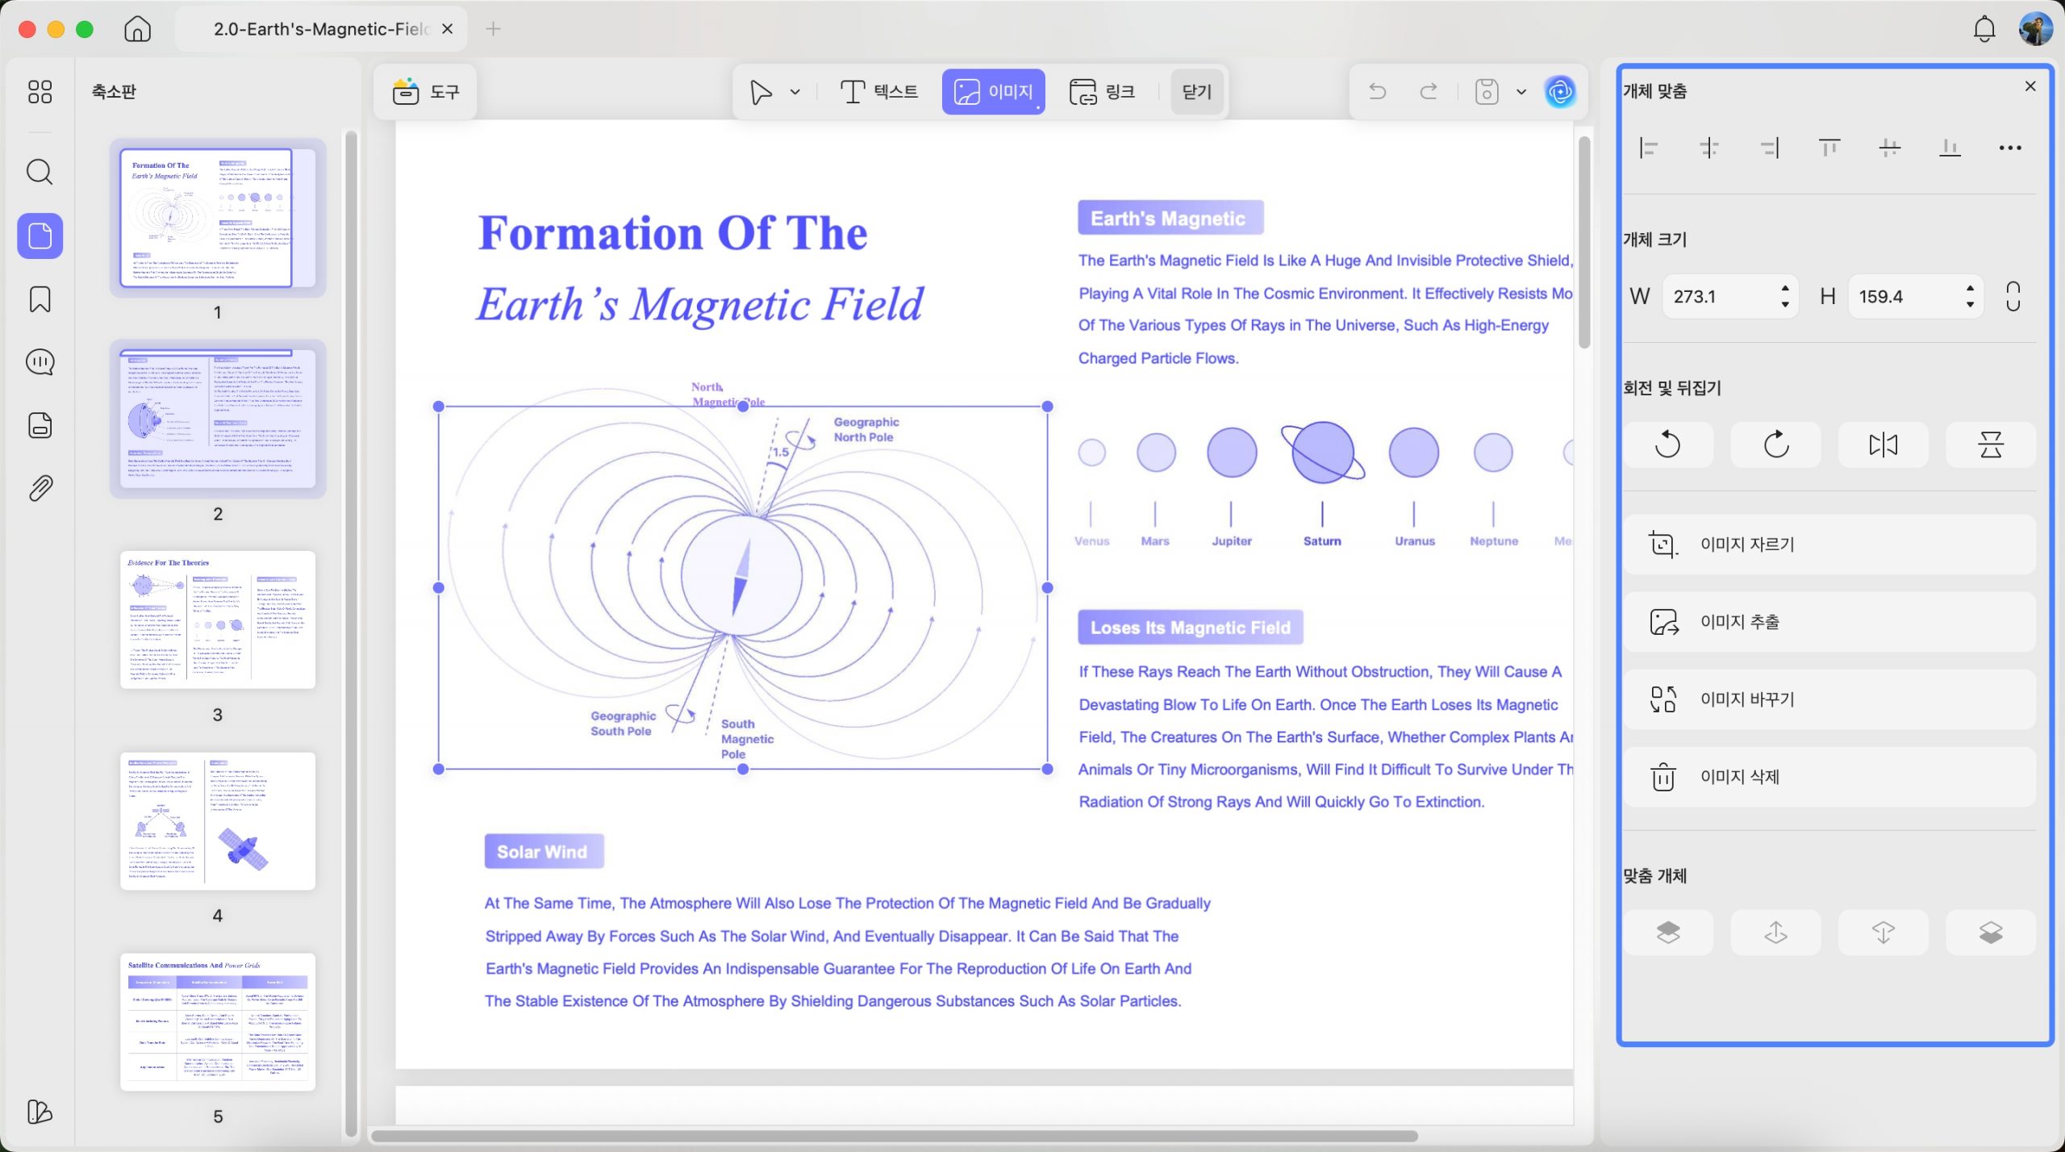
Task: Close the 개체 맞춤 panel
Action: (x=2031, y=86)
